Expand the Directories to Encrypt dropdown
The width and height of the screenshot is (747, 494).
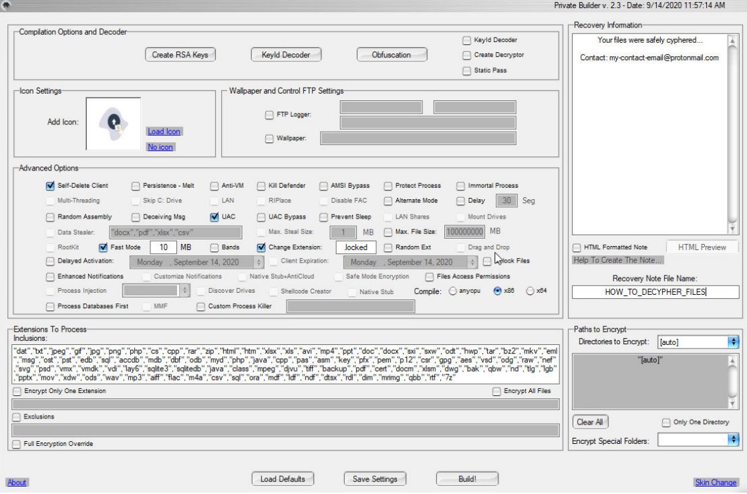(734, 342)
